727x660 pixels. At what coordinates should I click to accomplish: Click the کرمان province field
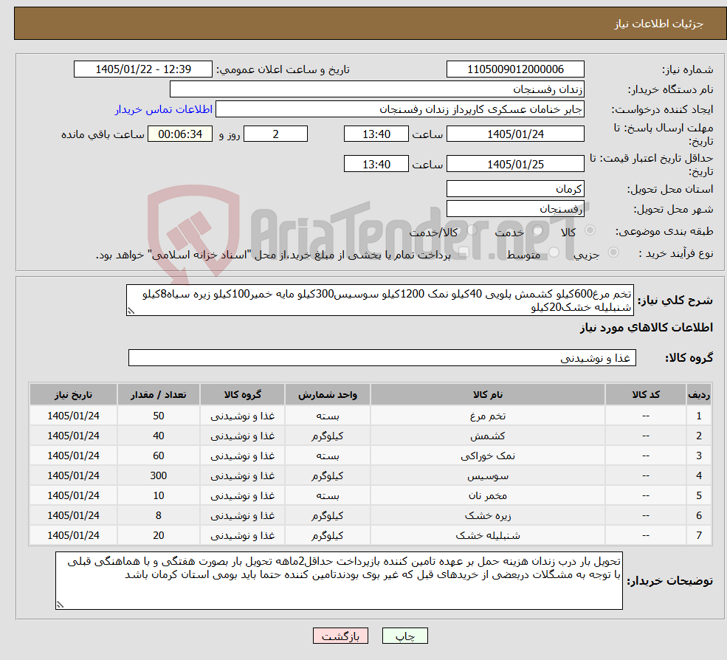coord(515,189)
